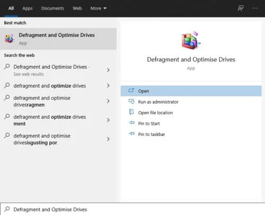The height and width of the screenshot is (215, 265).
Task: Expand arrow for 'drivesragmen' web suggestion
Action: 108,101
